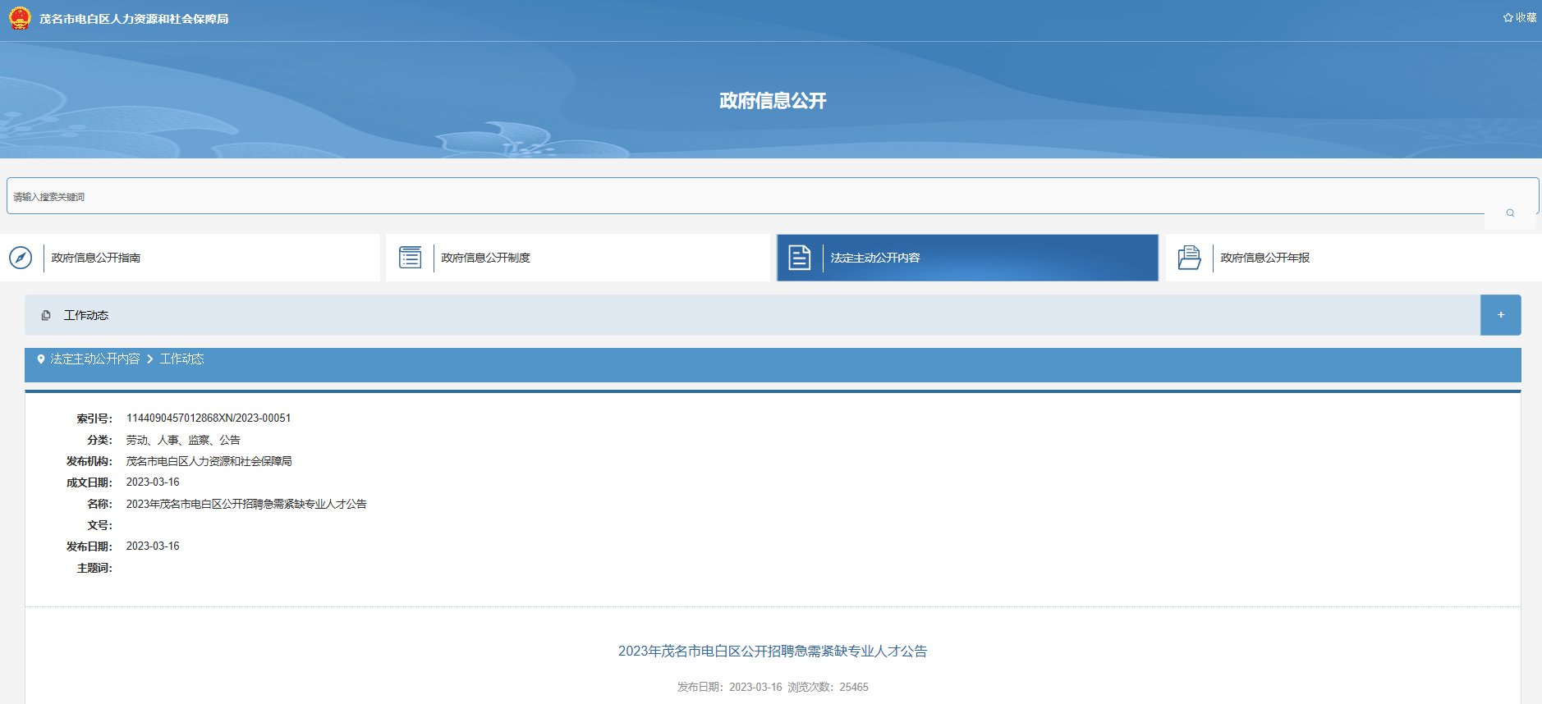Switch to the 政府信息公开指南 tab
The width and height of the screenshot is (1542, 704).
(96, 258)
